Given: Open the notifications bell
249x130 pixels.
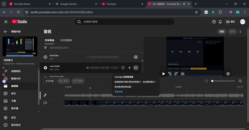Looking at the screenshot, I should tap(220, 22).
